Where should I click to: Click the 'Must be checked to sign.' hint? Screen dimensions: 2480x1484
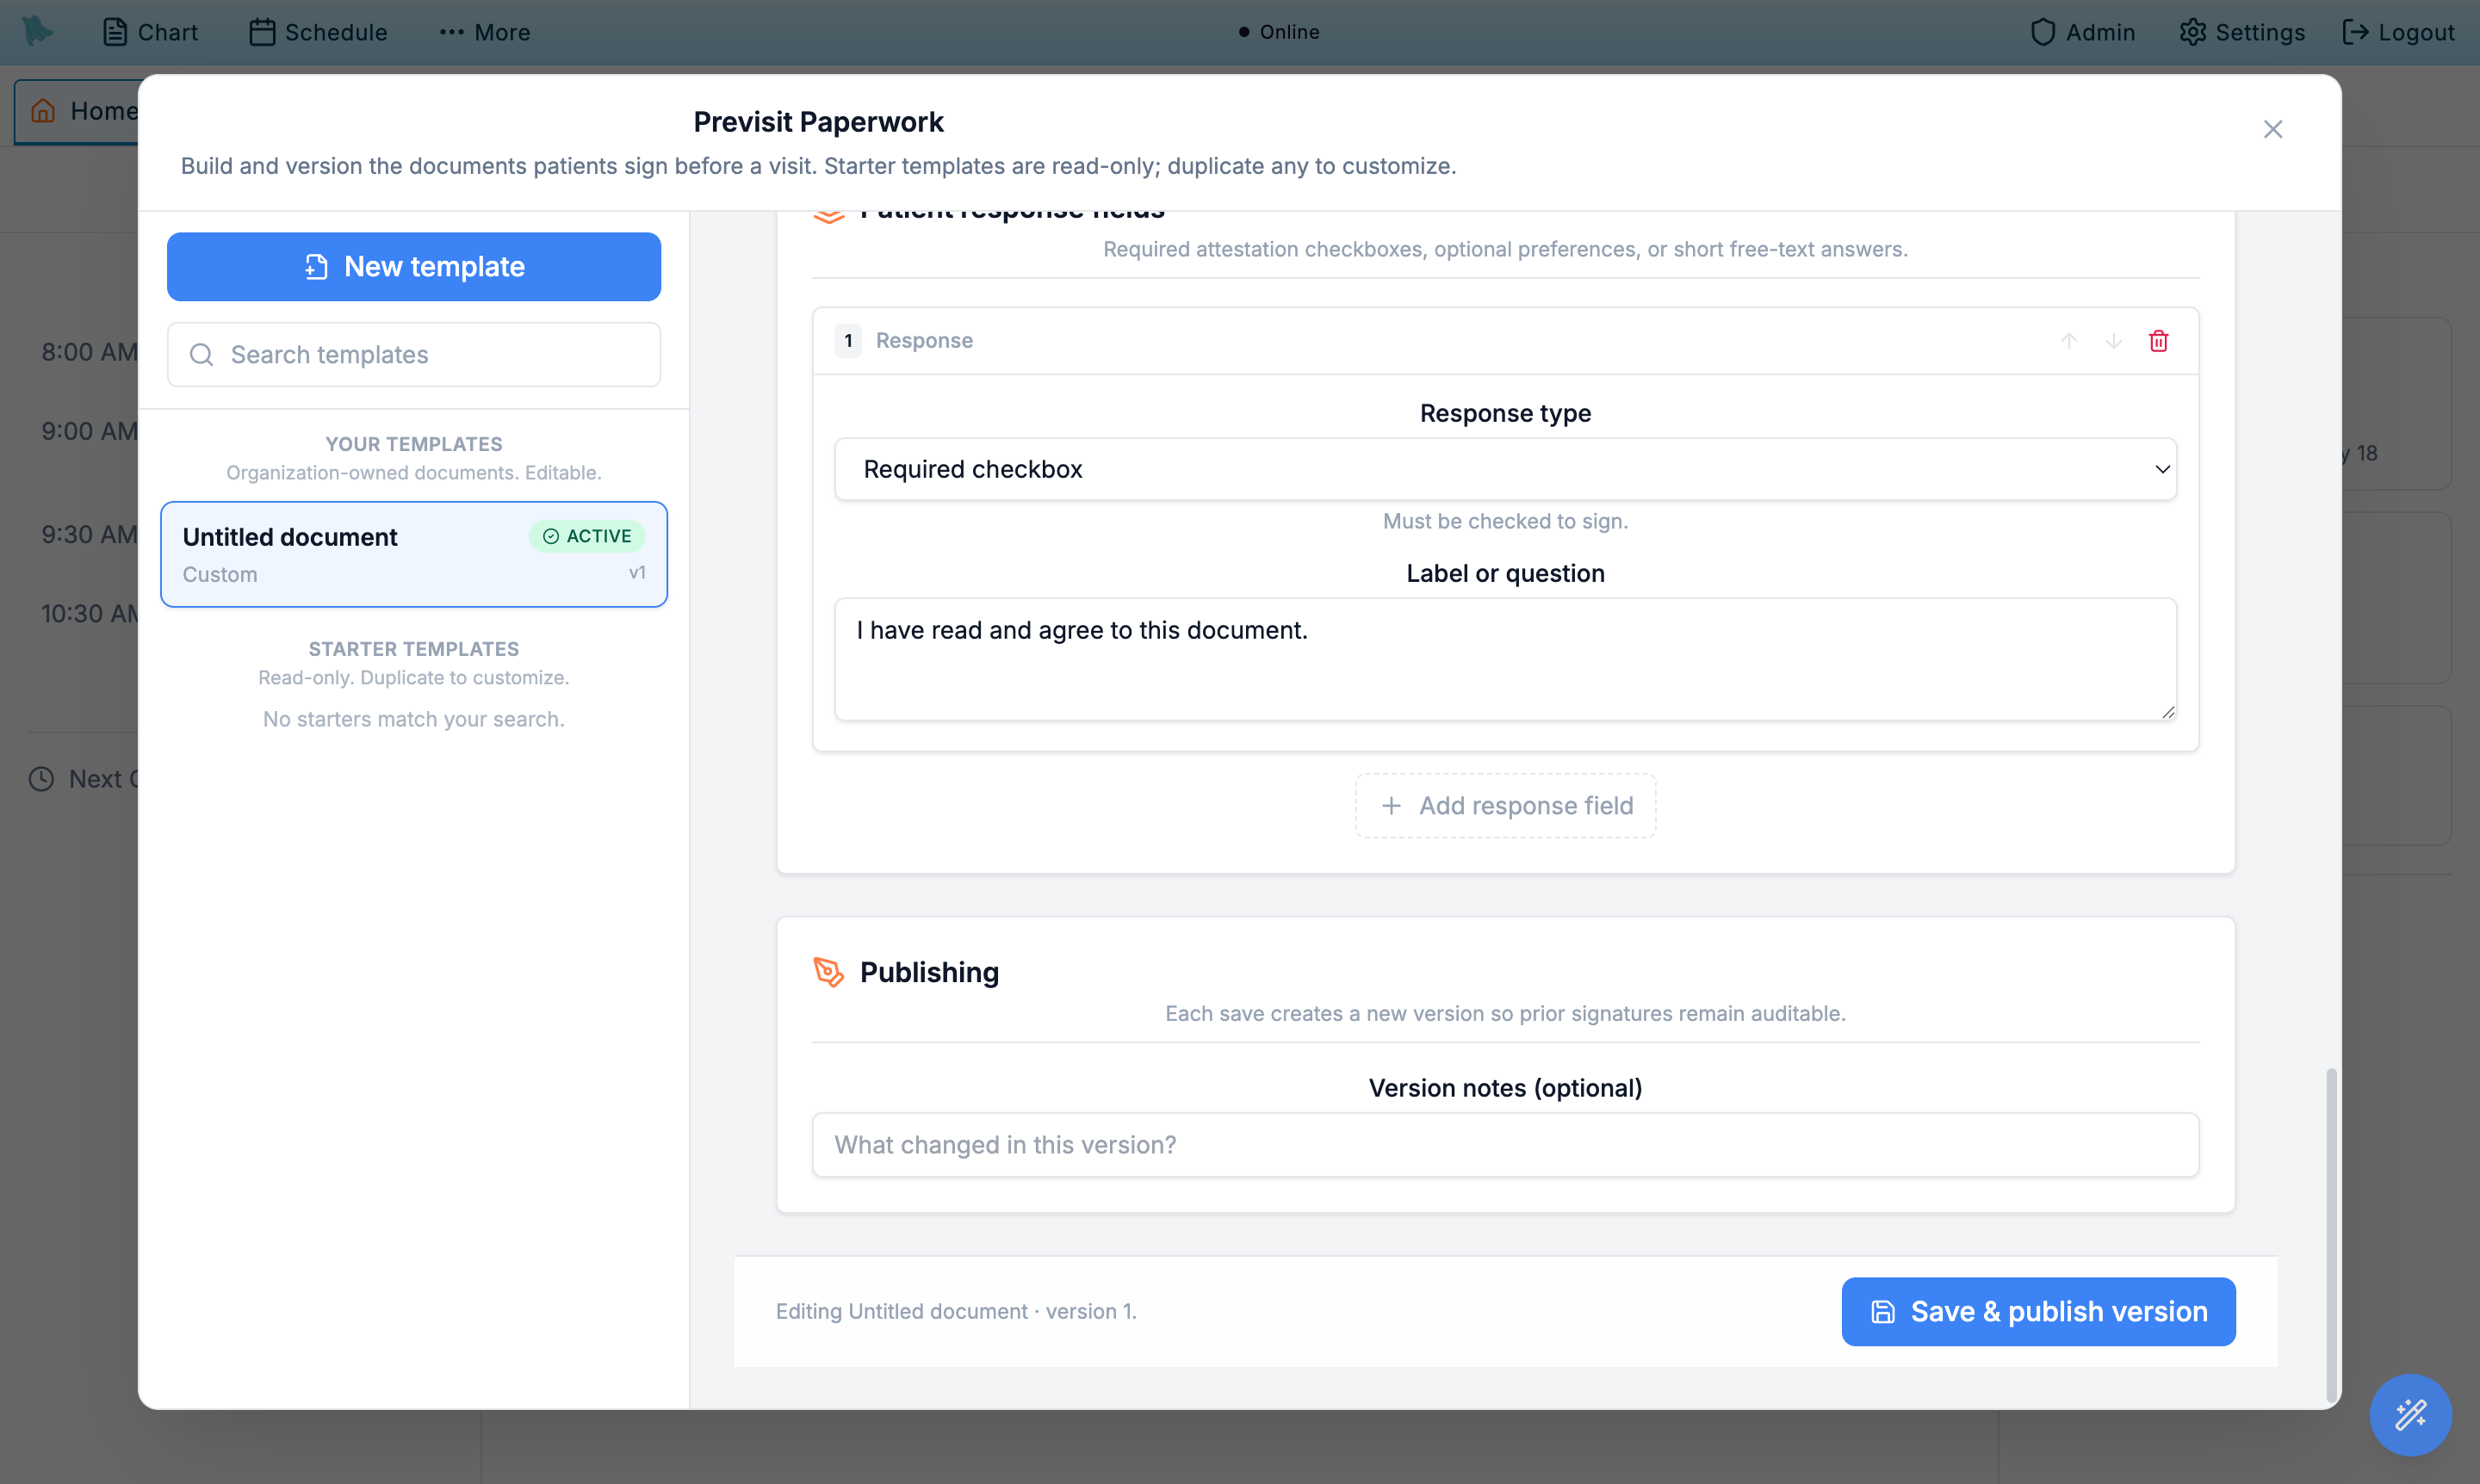click(x=1504, y=521)
